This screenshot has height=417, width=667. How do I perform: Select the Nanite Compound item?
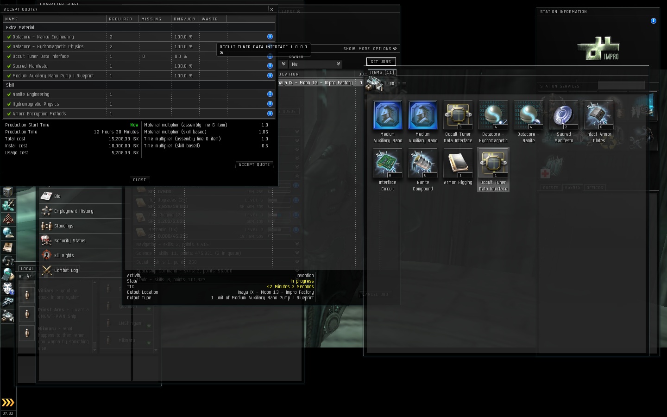422,170
